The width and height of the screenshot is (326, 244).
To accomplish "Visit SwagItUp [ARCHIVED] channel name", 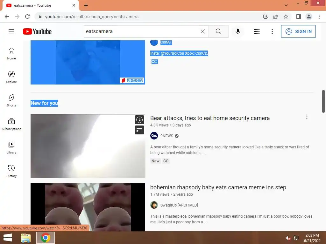I will click(179, 205).
